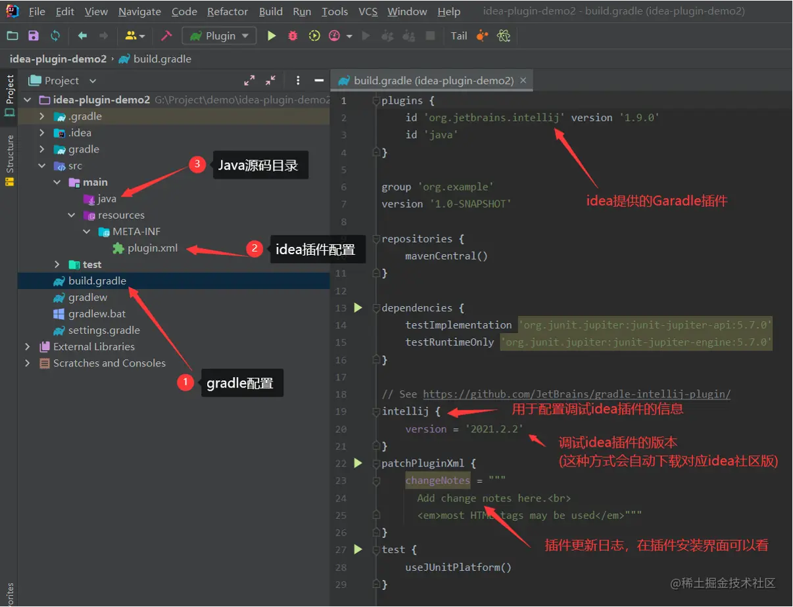The width and height of the screenshot is (793, 607).
Task: Navigate Forward using the right arrow icon
Action: (x=103, y=36)
